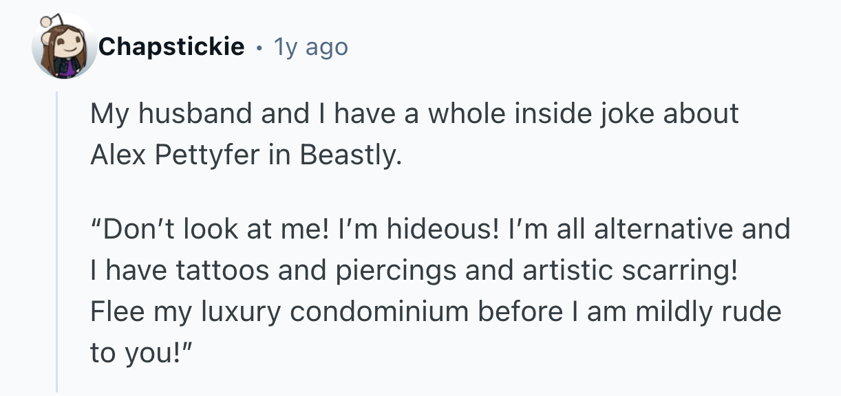Open the Chapstickie username profile link
The image size is (841, 396).
click(x=171, y=47)
